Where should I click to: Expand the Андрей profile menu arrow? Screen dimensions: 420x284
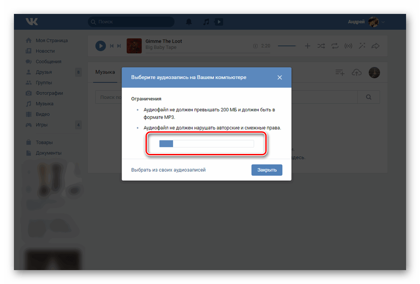click(x=383, y=22)
